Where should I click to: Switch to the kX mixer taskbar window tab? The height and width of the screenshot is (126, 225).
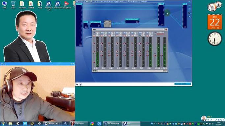(x=131, y=124)
